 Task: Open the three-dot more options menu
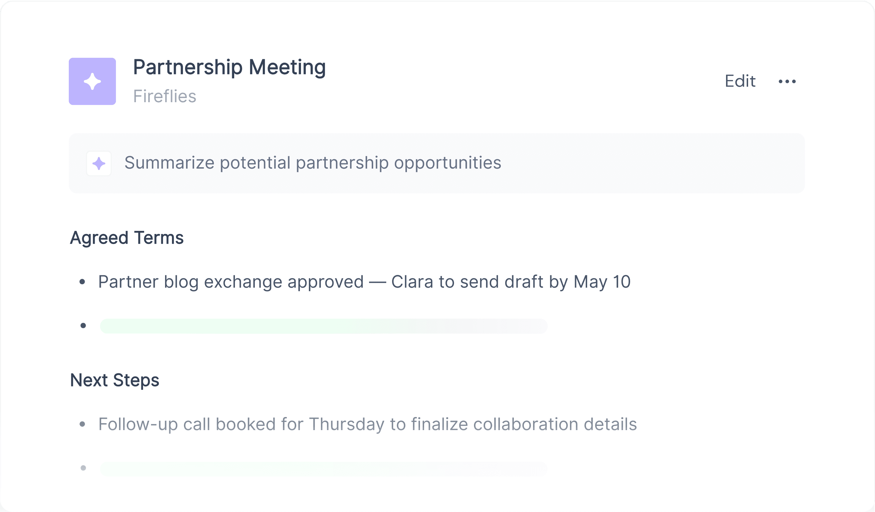787,82
